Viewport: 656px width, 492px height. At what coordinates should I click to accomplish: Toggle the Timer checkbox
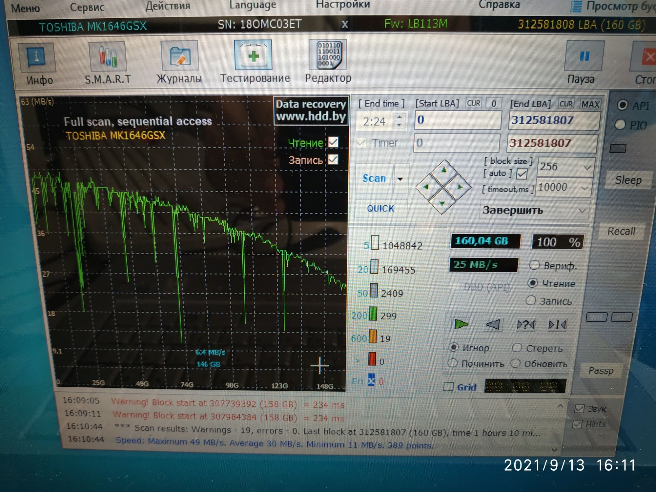[361, 143]
